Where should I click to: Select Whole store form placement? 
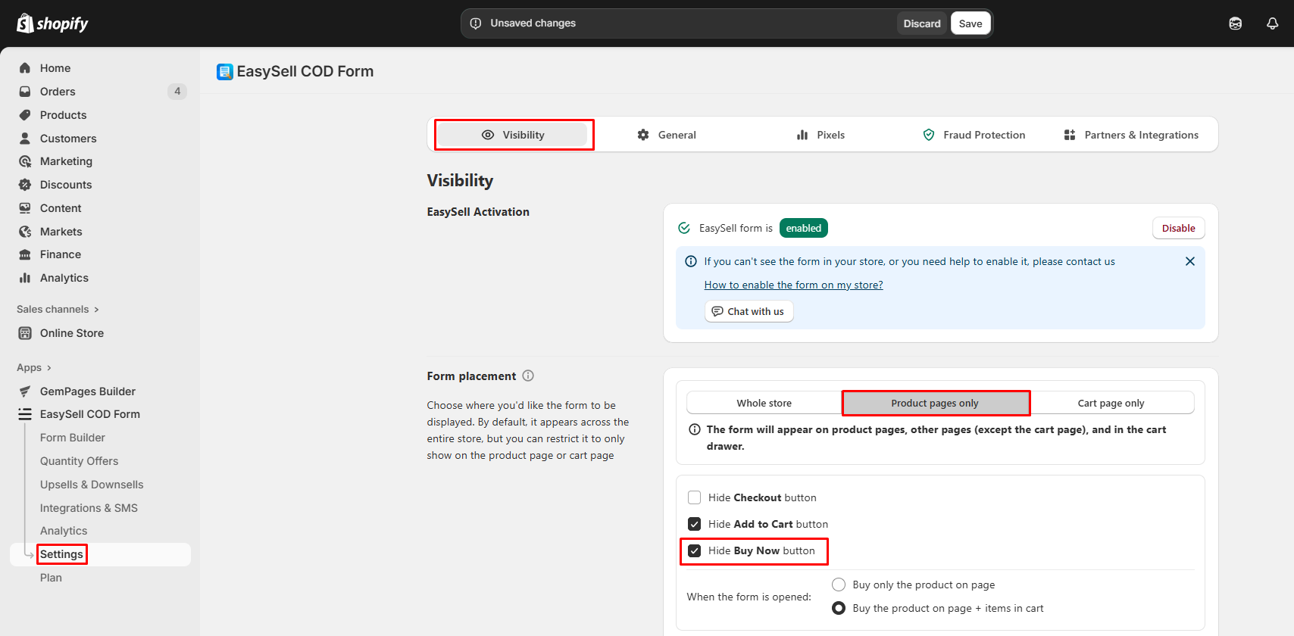coord(764,403)
